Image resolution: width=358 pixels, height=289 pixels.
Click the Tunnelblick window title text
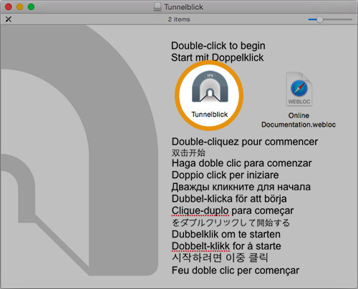click(x=183, y=7)
